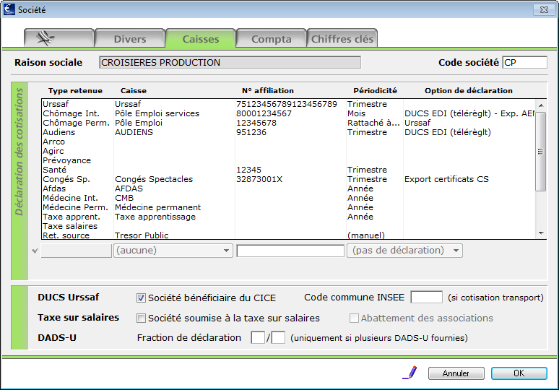Toggle Société bénéficiaire du CICE checkbox
The width and height of the screenshot is (559, 390).
(x=141, y=298)
